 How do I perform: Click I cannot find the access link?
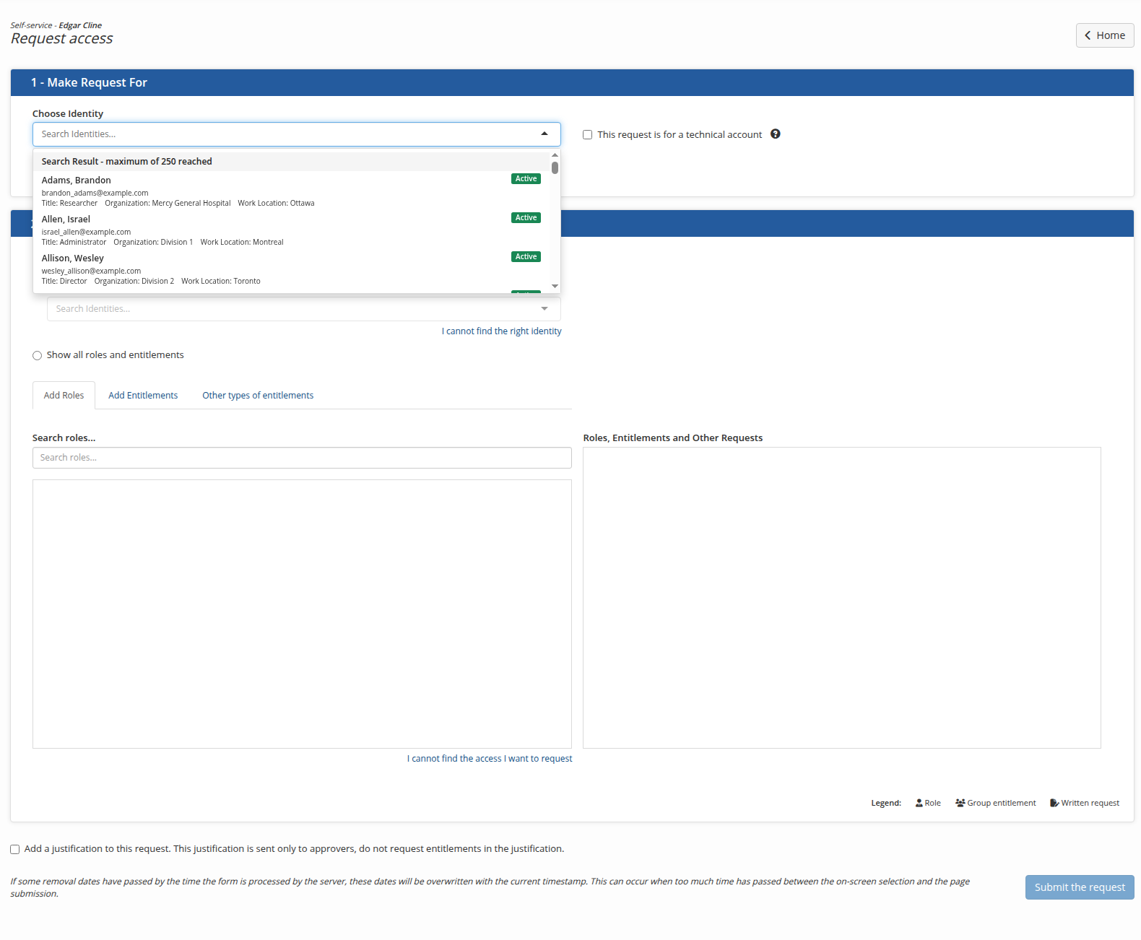[x=490, y=758]
